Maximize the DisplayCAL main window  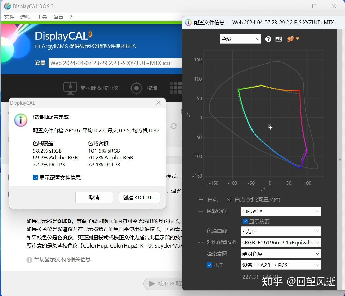(314, 6)
